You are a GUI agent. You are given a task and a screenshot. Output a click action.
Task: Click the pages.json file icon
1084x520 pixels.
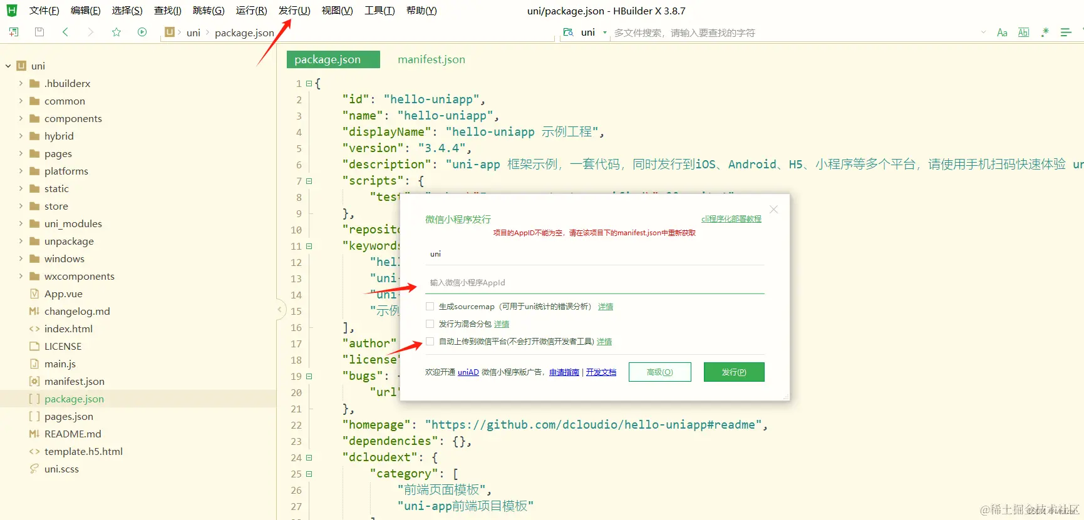point(34,416)
